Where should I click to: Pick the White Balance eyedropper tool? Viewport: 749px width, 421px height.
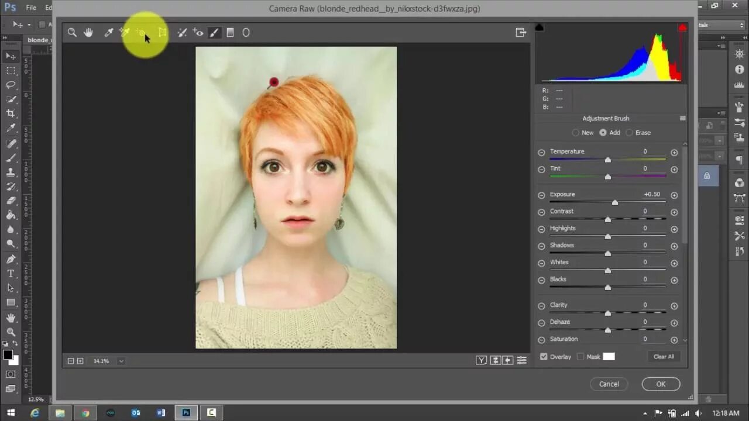click(109, 33)
